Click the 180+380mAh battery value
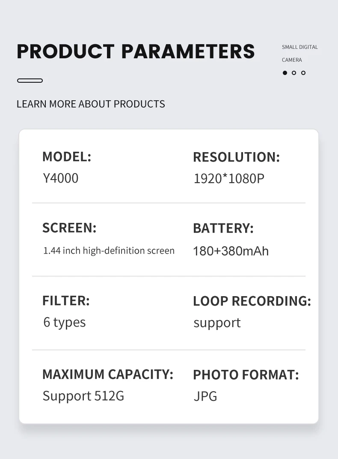Viewport: 338px width, 459px height. (x=231, y=251)
